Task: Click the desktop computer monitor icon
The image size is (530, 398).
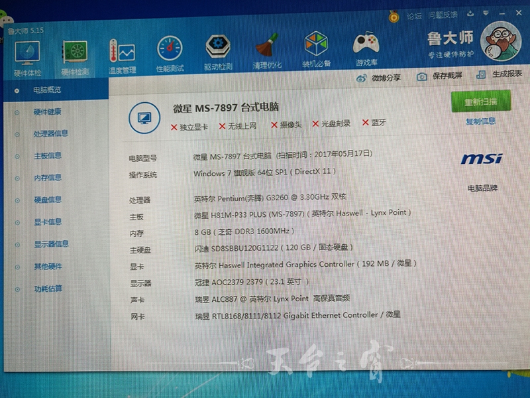Action: point(144,118)
